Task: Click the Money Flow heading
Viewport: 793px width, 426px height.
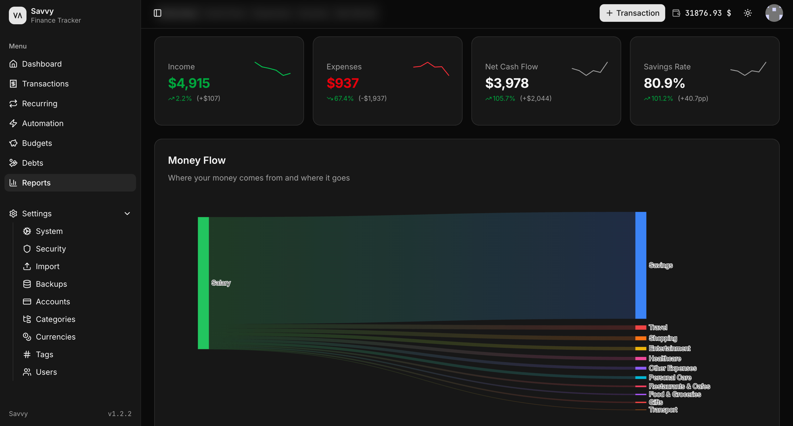Action: coord(197,160)
